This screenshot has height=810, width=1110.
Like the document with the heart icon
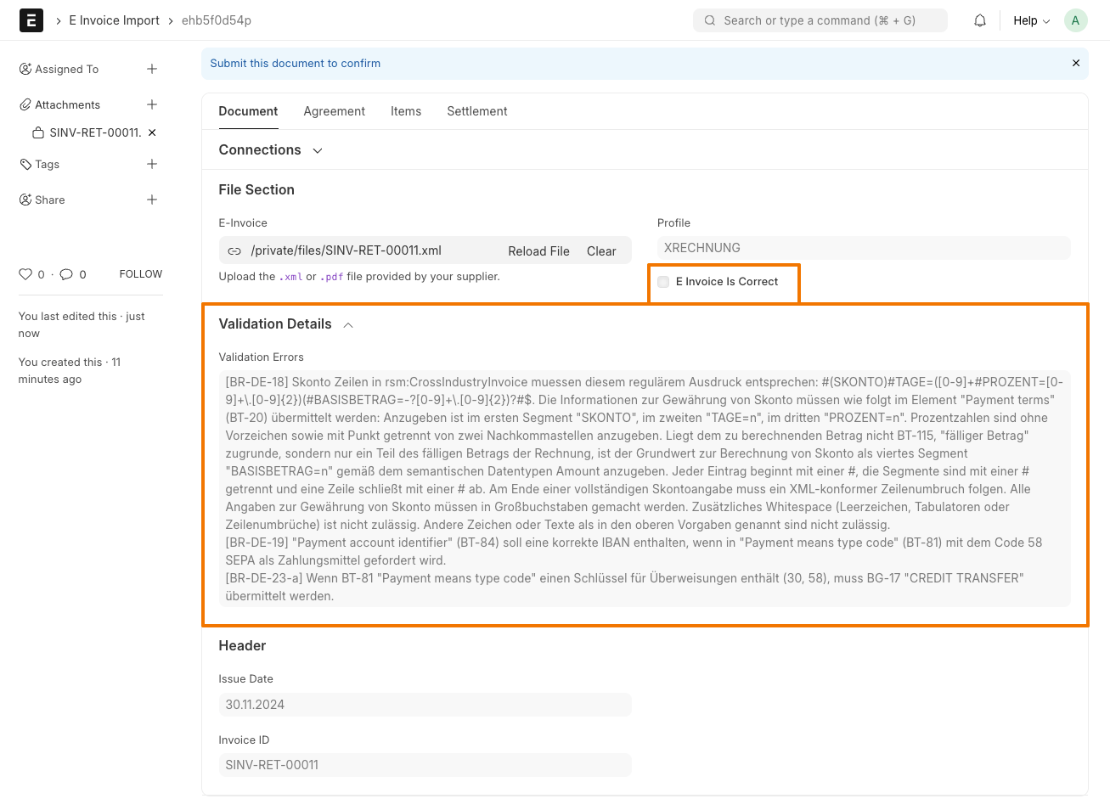tap(25, 274)
